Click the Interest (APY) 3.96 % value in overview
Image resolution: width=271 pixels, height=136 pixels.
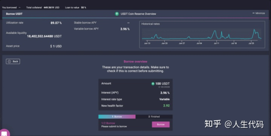(165, 93)
